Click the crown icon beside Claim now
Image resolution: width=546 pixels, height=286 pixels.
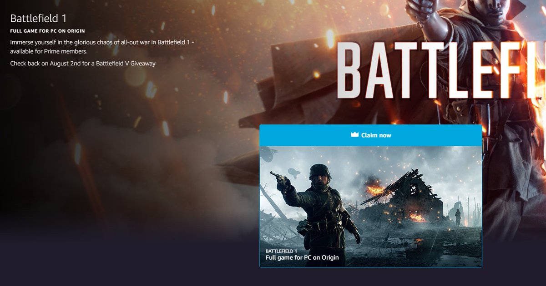[355, 135]
